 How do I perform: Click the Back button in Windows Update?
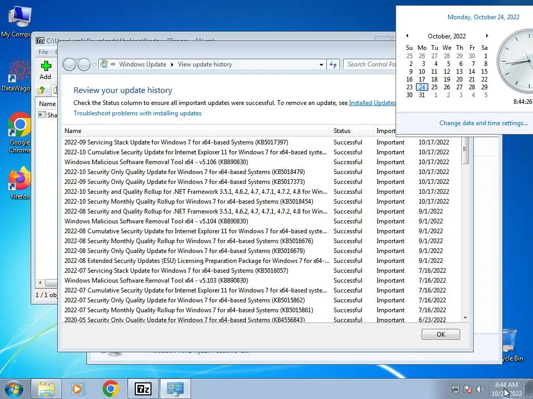70,64
